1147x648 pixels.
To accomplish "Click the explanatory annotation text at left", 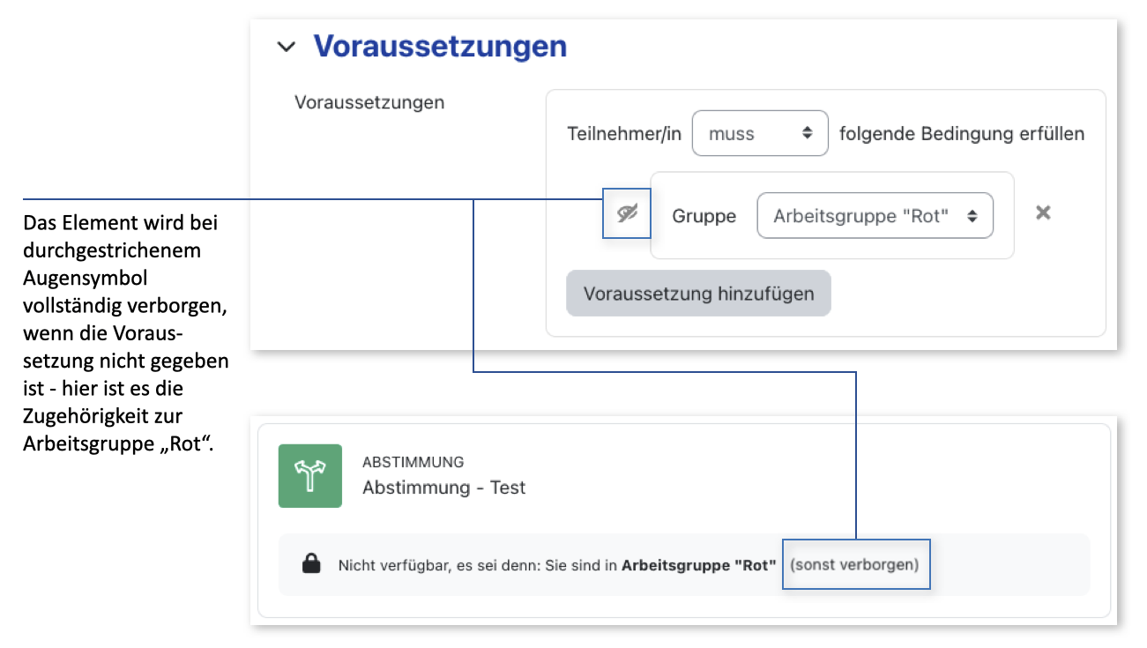I will [123, 333].
